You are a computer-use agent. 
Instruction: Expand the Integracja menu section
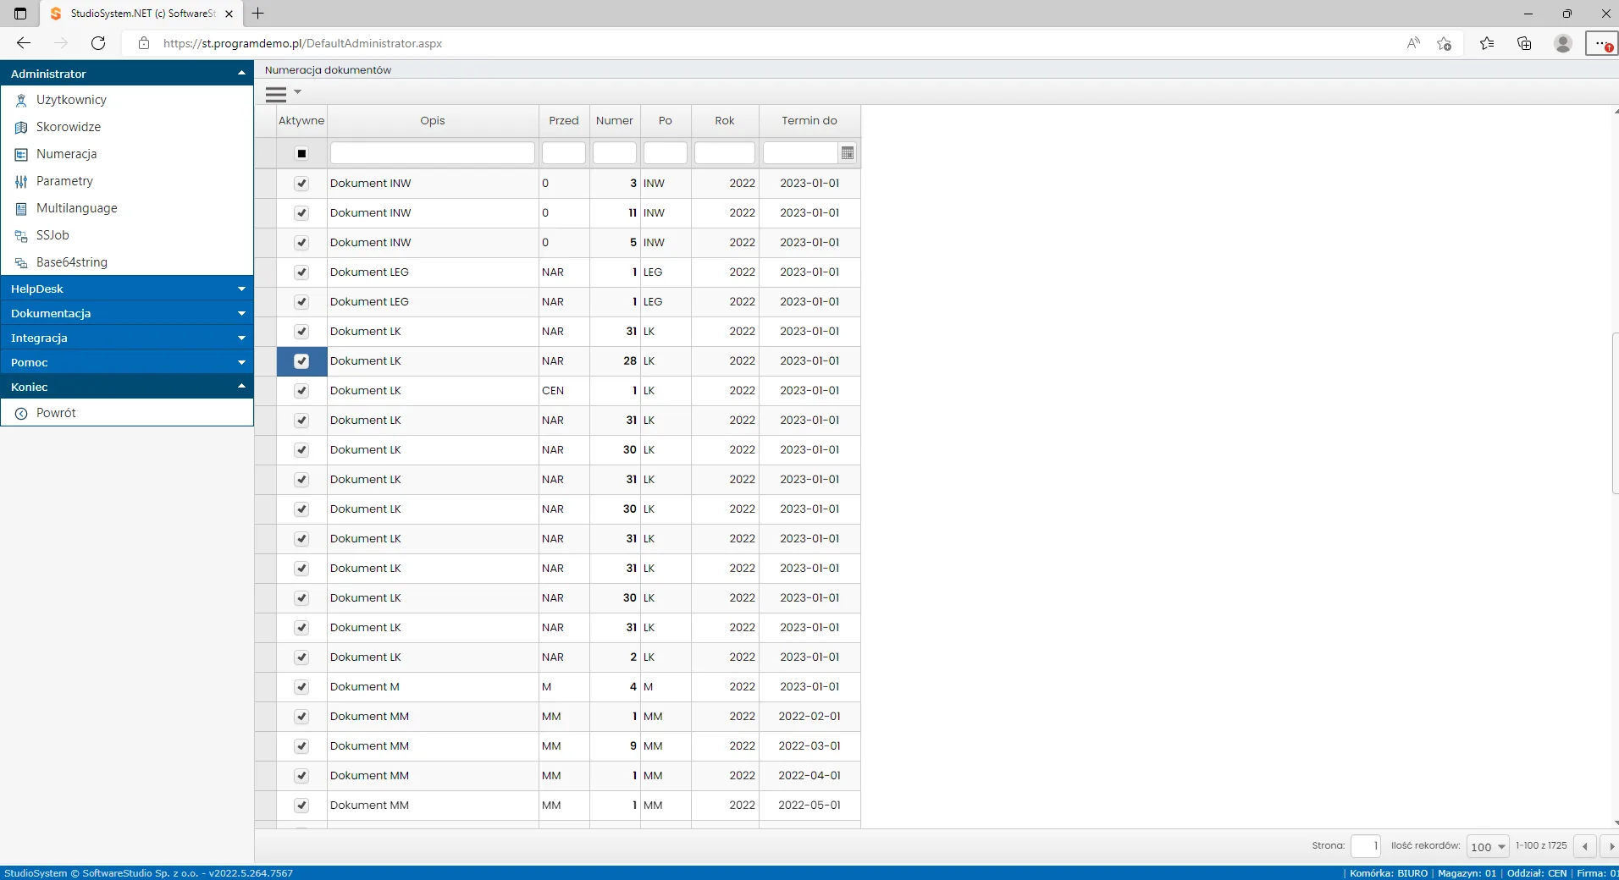pos(127,338)
